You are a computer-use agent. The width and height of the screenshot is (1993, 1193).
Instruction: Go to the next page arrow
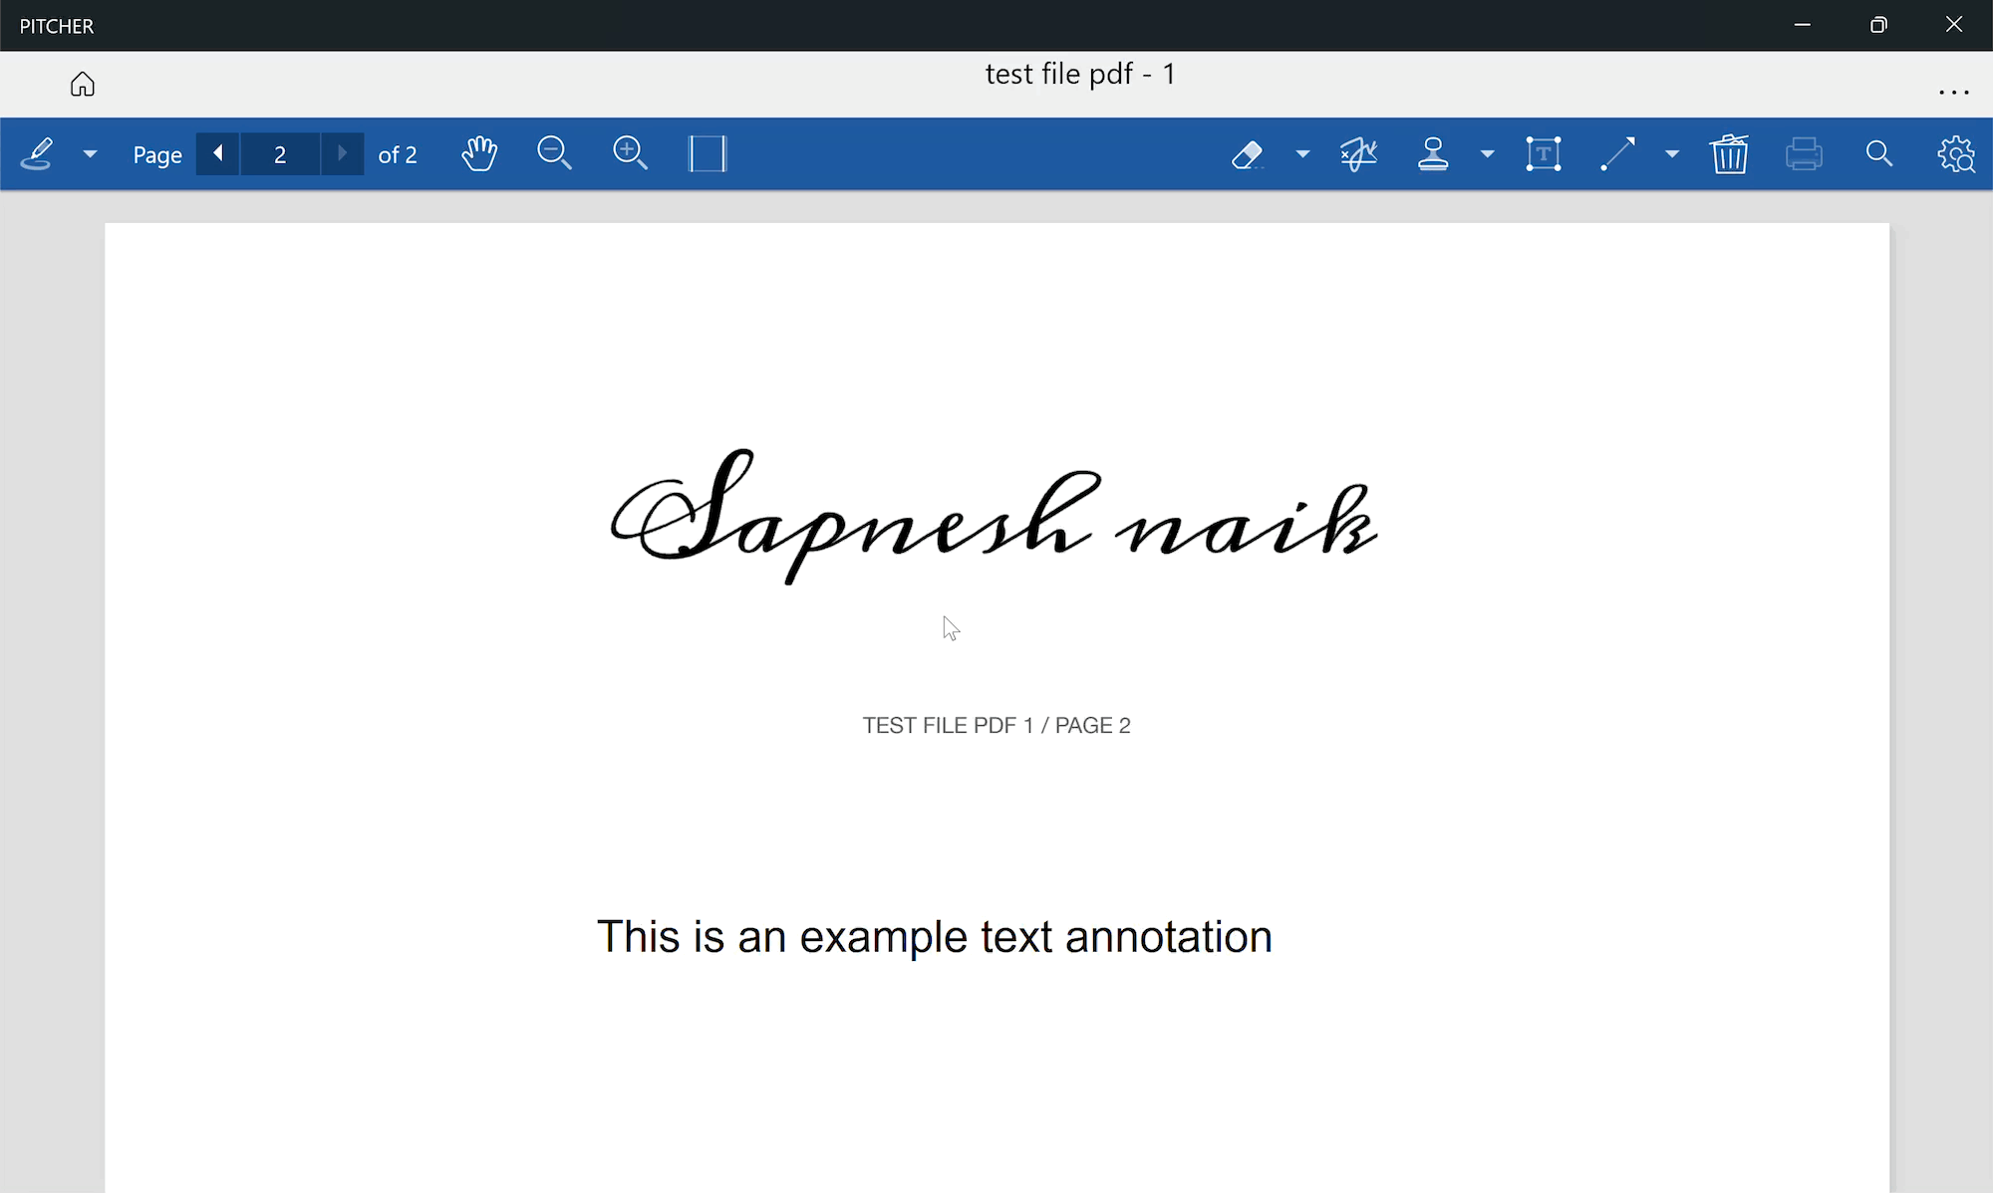tap(342, 154)
